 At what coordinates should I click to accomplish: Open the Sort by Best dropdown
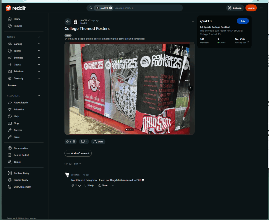click(77, 164)
